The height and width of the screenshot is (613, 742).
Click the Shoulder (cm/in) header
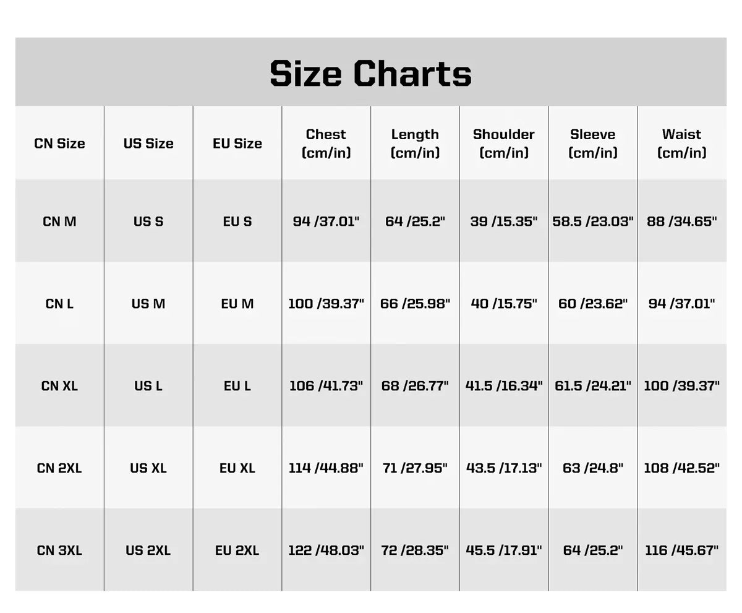[x=504, y=144]
